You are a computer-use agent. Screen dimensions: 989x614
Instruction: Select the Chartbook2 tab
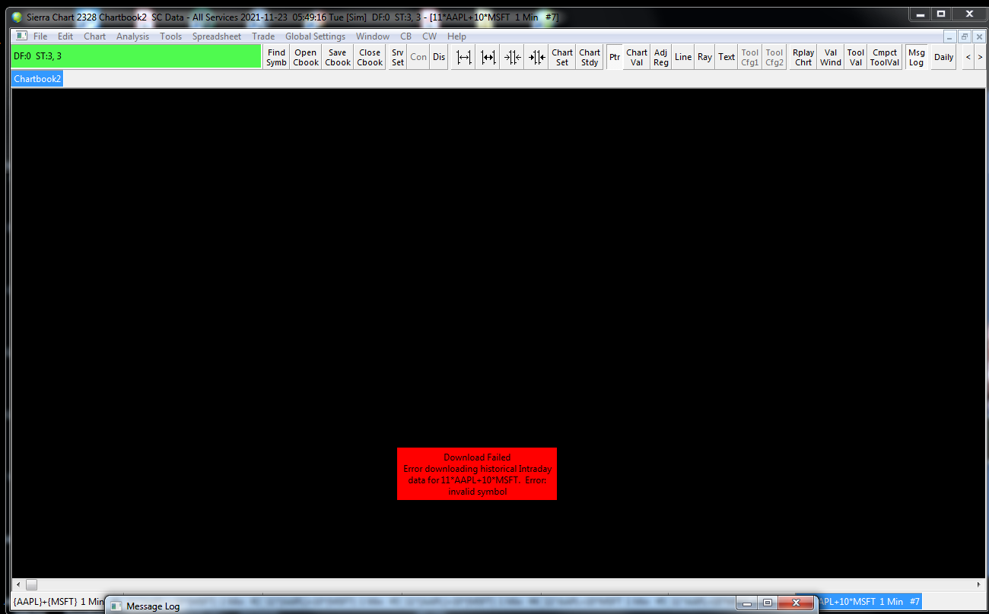coord(37,79)
